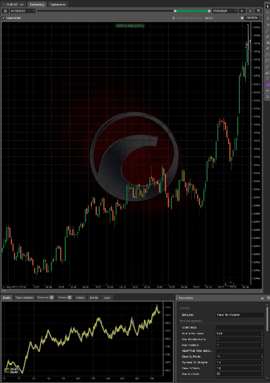This screenshot has height=383, width=270.
Task: Open the chart objects list icon
Action: [x=268, y=91]
